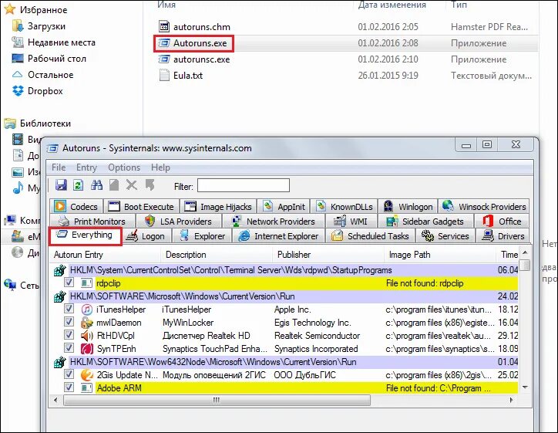Click registry icon of Terminal Server StartupPrograms key
This screenshot has height=433, width=558.
60,270
